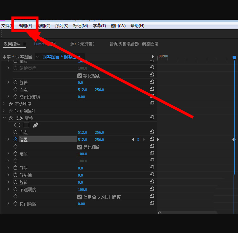Select the free draw bezier pen mask tool

[36, 125]
